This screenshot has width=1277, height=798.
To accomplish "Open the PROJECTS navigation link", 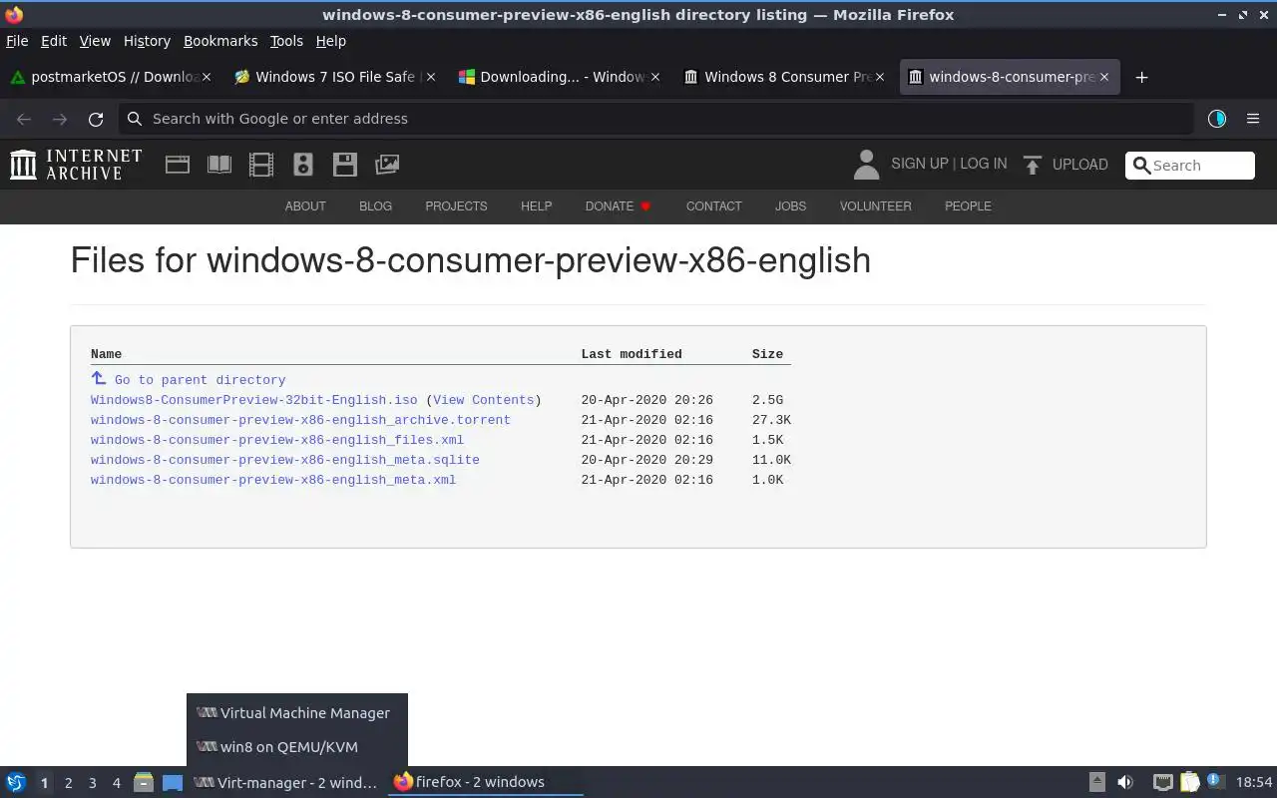I will click(x=456, y=206).
